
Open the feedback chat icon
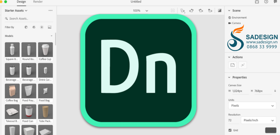[x=275, y=2]
